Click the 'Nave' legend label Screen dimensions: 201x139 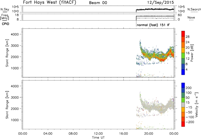(191, 17)
